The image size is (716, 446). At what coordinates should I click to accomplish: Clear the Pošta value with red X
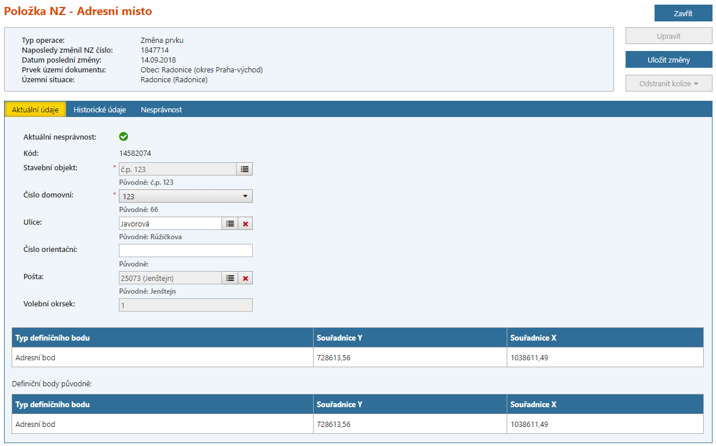pos(245,278)
